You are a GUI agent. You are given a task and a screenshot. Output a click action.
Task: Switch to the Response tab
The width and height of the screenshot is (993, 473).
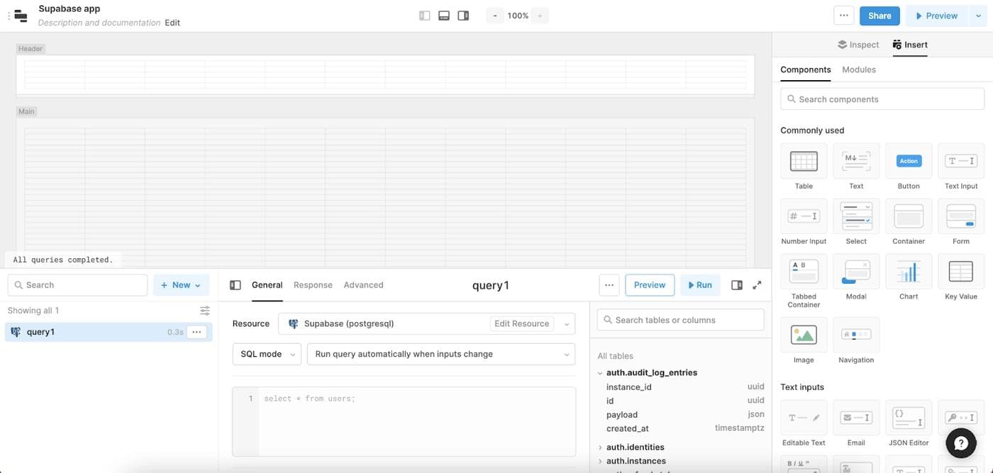(313, 285)
